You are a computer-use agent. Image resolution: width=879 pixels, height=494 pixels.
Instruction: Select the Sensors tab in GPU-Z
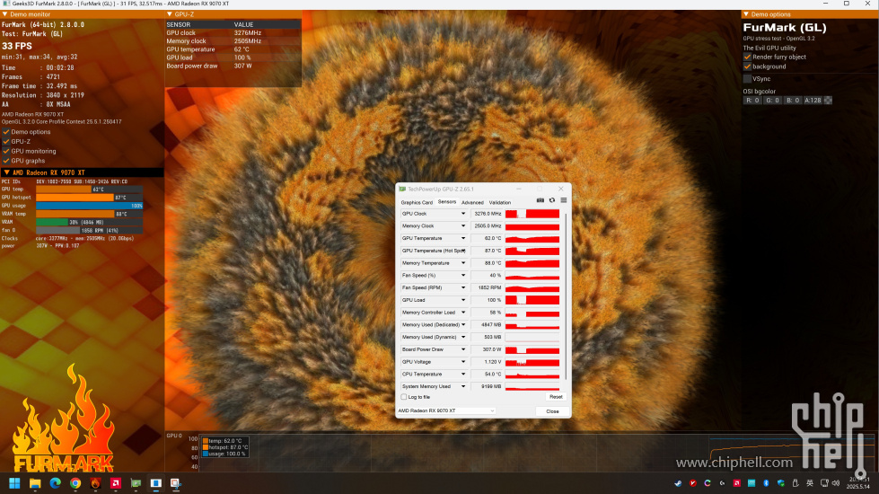tap(447, 202)
